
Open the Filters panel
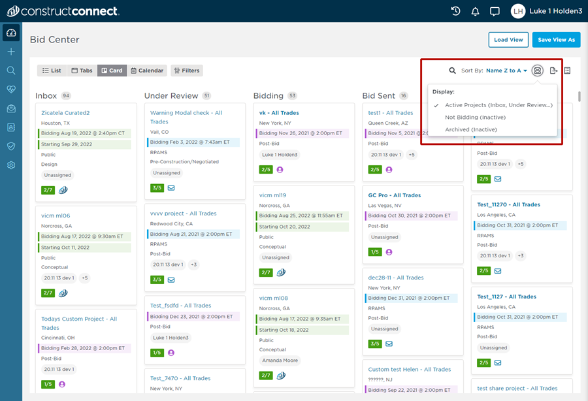187,71
